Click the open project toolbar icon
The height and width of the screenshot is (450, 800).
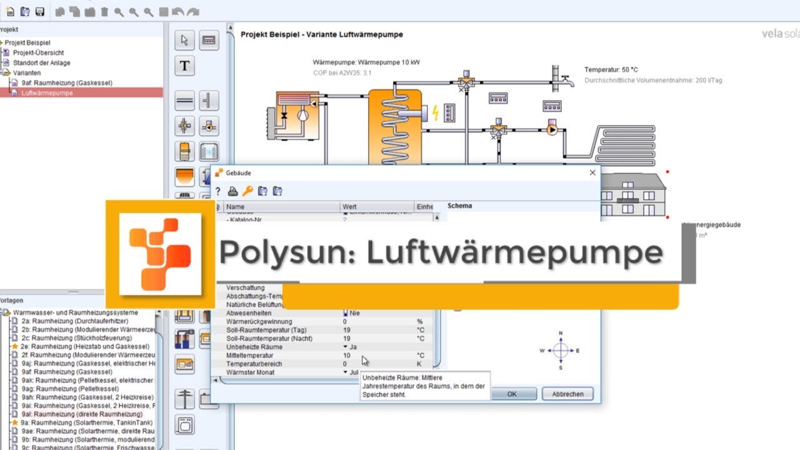tap(25, 11)
